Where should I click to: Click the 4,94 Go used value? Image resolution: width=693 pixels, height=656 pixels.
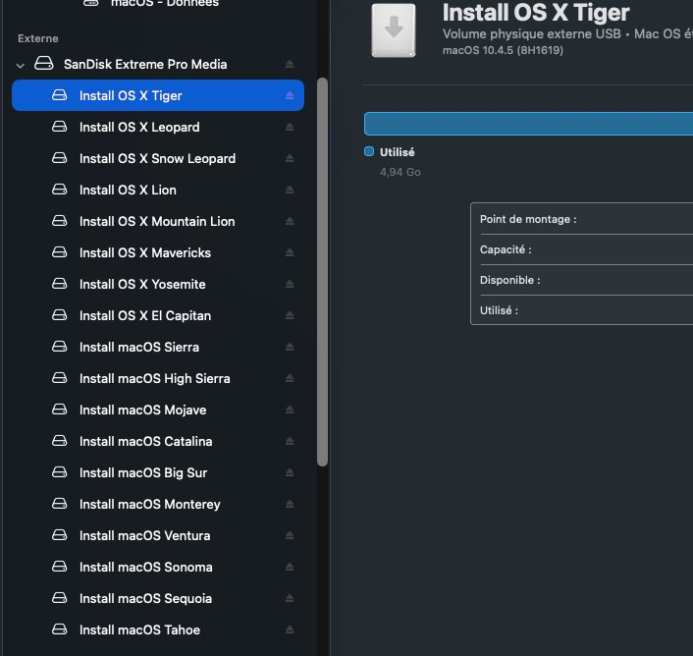pos(400,172)
